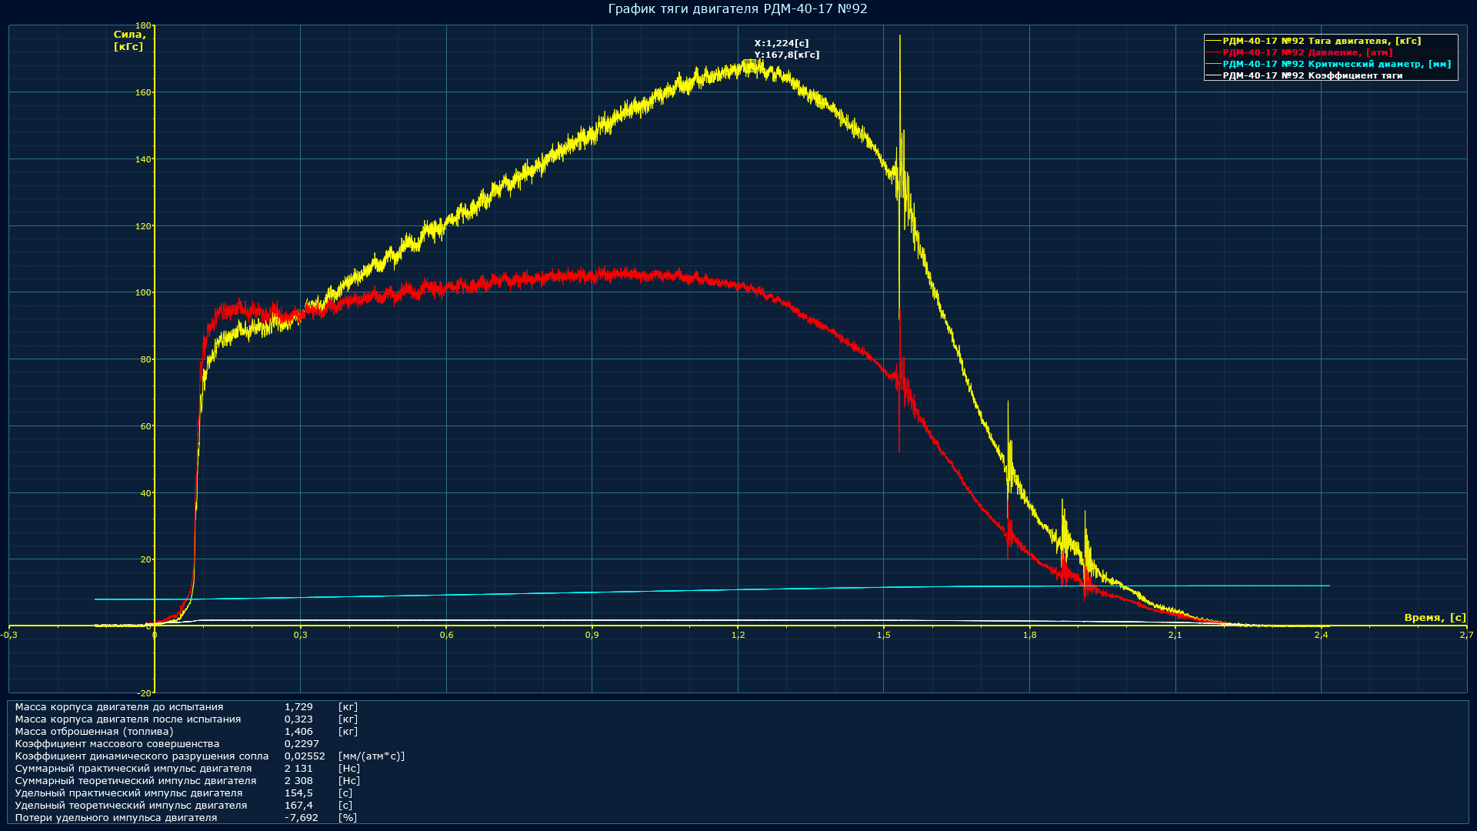Click X-axis tick value 2,7

(1466, 636)
